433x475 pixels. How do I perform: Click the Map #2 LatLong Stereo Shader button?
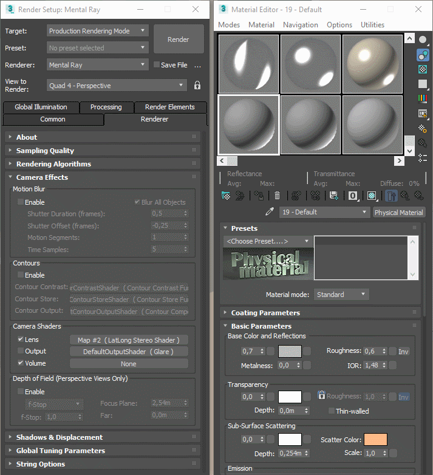[x=129, y=340]
